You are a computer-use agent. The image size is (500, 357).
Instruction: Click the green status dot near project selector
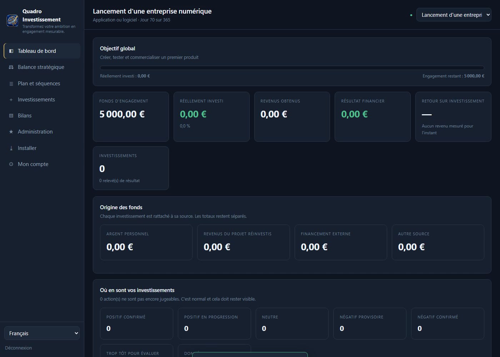[x=411, y=15]
